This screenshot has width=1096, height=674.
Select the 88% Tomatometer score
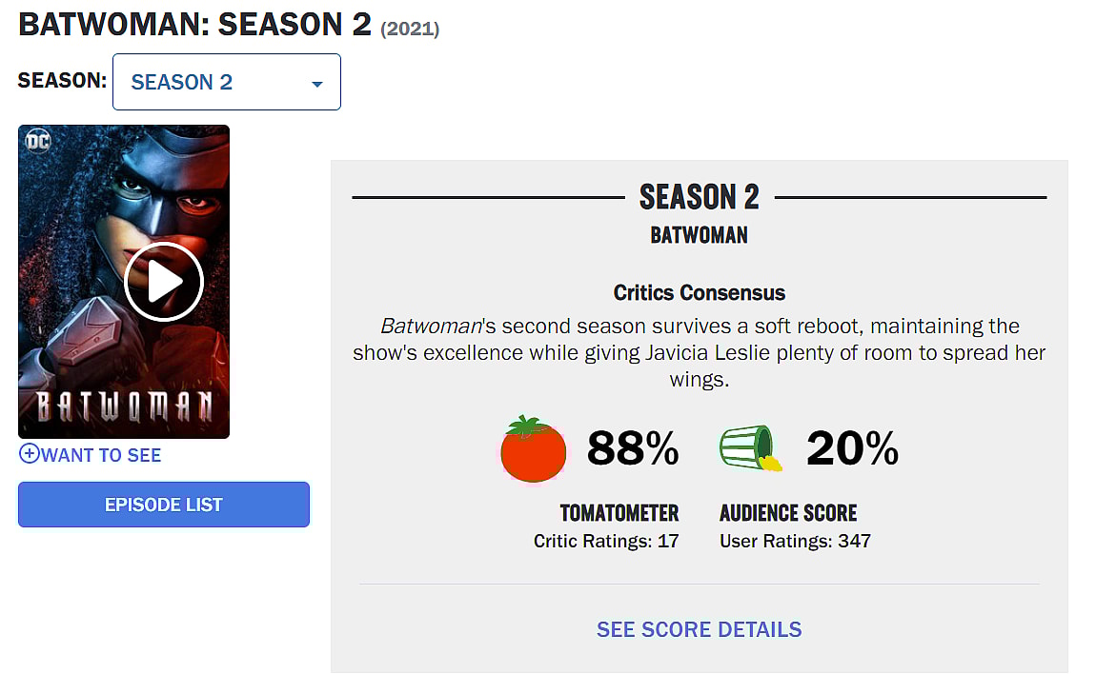(633, 448)
